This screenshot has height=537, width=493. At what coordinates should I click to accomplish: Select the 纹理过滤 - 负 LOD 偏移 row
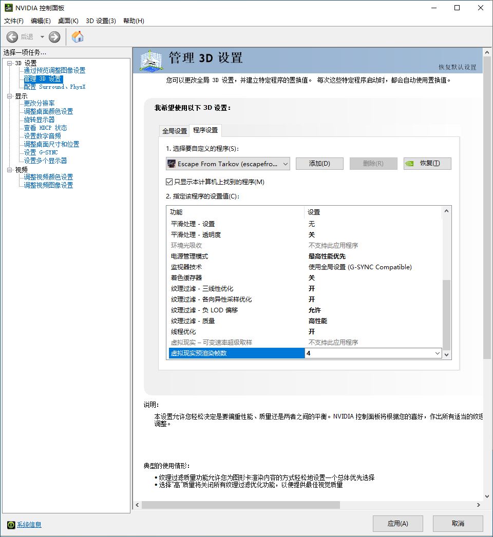click(x=305, y=310)
